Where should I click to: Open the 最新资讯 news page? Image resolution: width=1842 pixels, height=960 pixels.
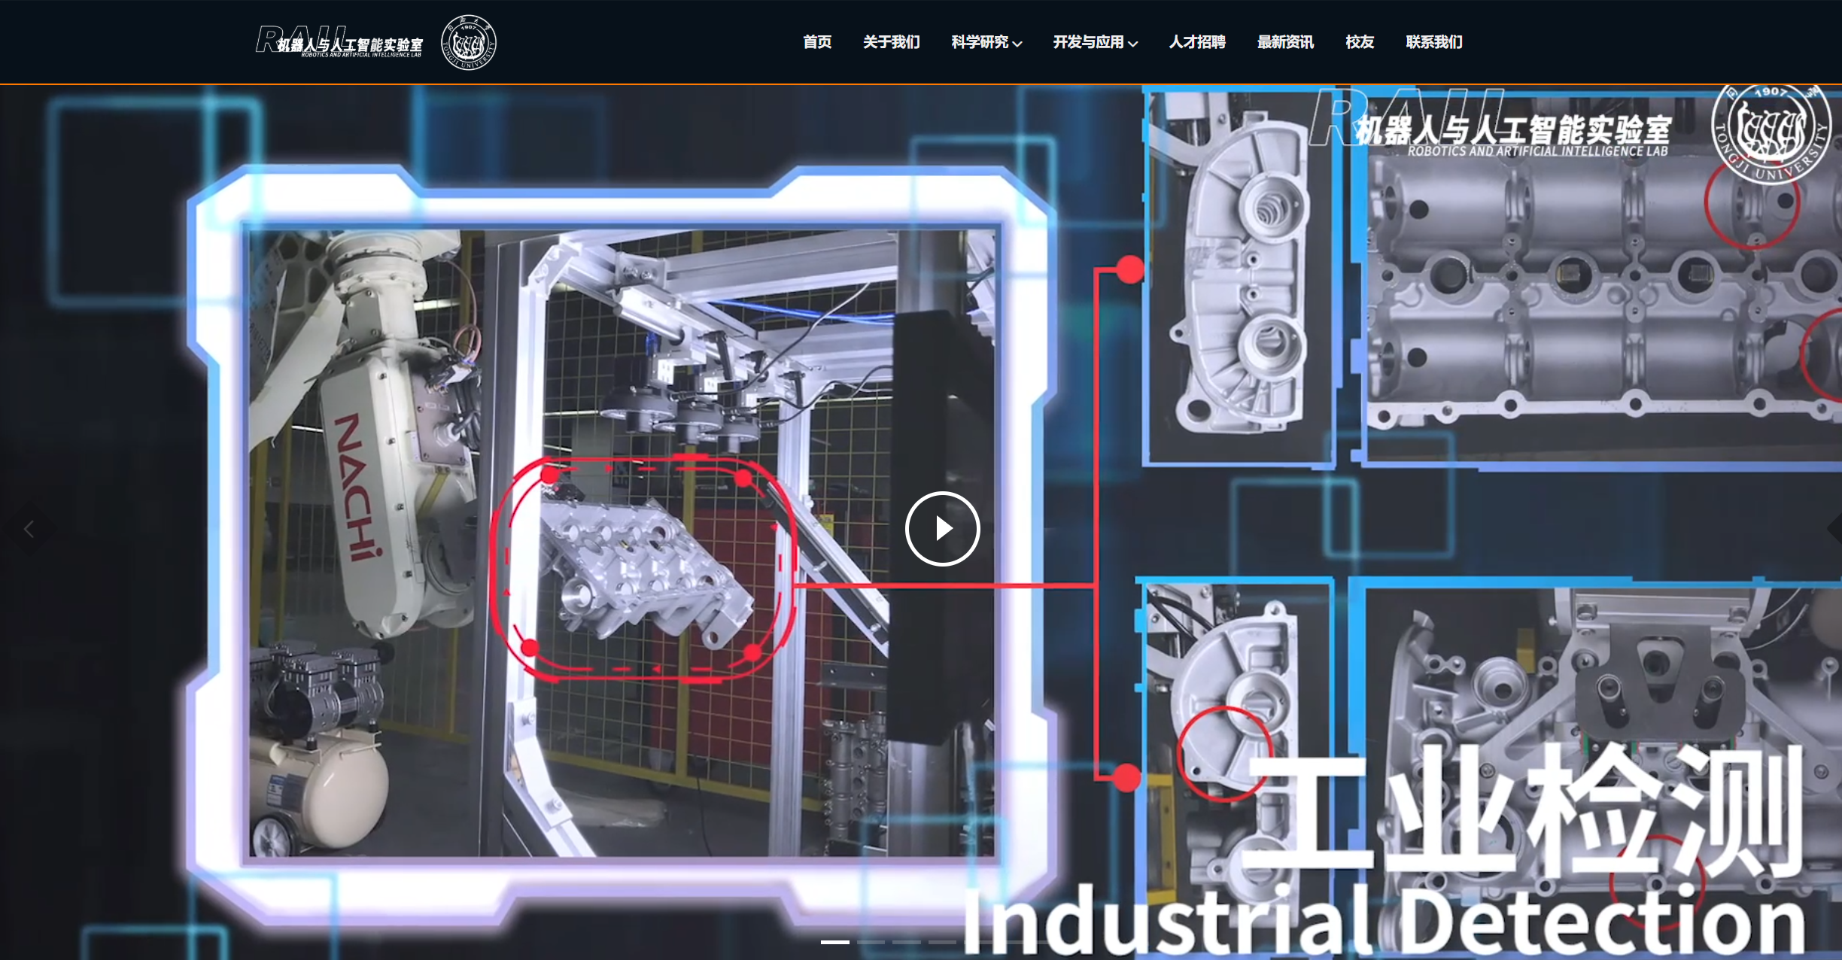coord(1285,42)
